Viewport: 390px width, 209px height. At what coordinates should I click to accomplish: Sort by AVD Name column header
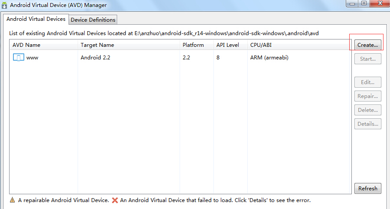coord(43,45)
